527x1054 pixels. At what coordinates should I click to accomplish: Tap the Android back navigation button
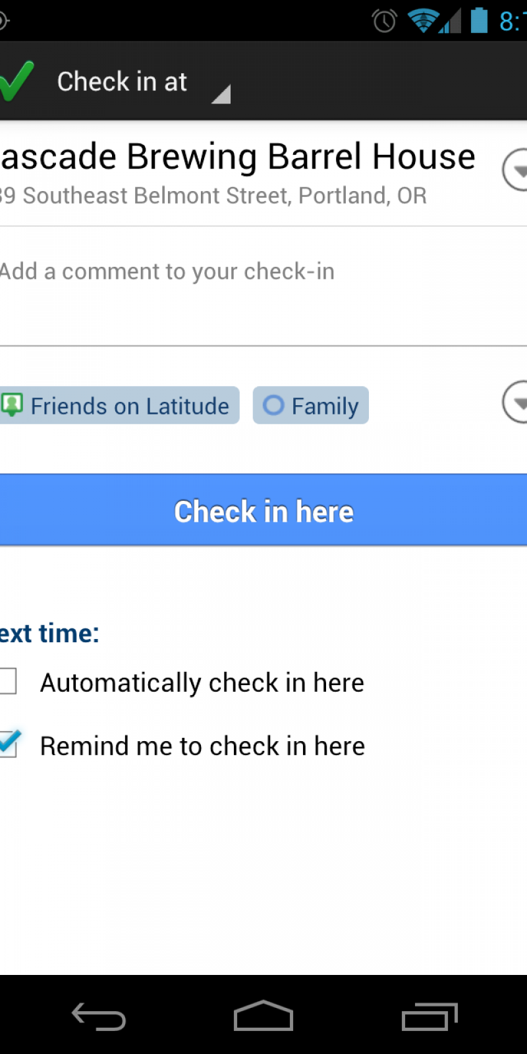(x=99, y=1016)
